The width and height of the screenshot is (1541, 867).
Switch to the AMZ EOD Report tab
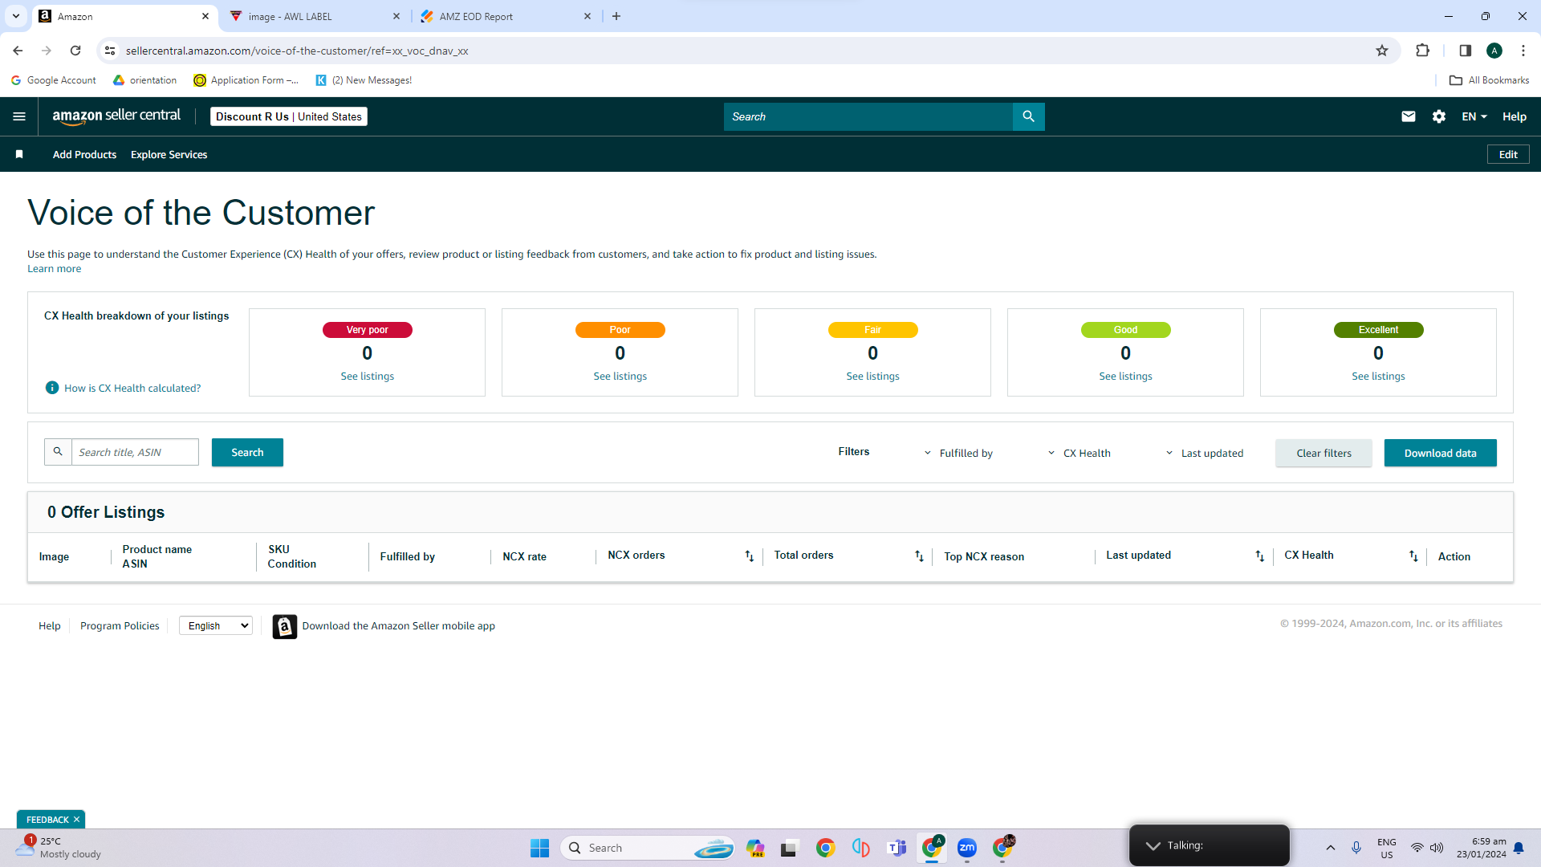coord(506,16)
